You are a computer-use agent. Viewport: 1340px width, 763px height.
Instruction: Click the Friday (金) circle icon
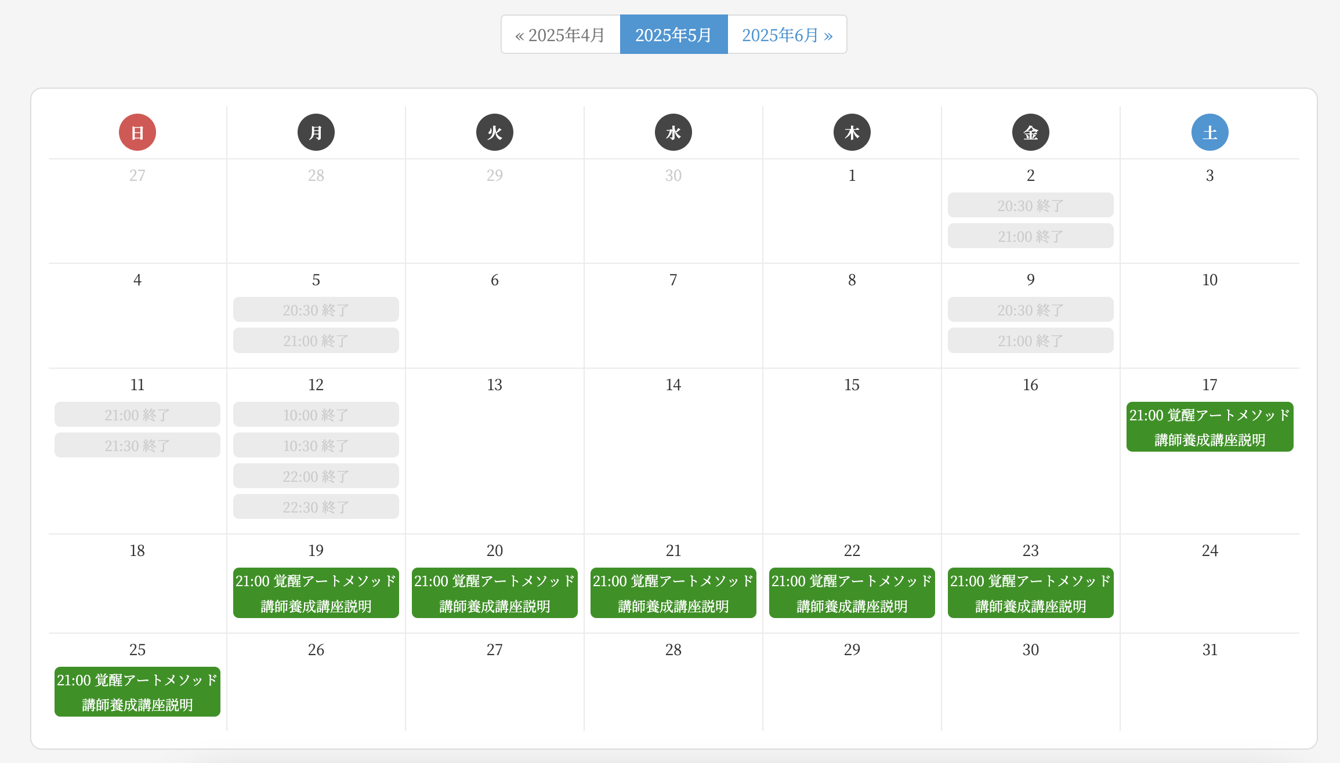(x=1031, y=132)
